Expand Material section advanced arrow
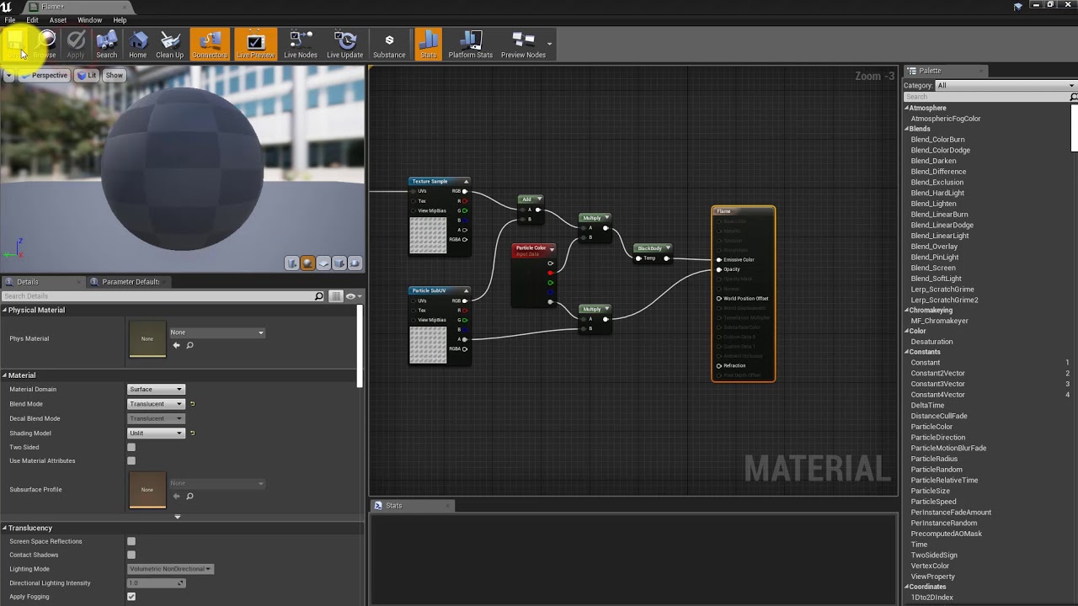 tap(177, 517)
